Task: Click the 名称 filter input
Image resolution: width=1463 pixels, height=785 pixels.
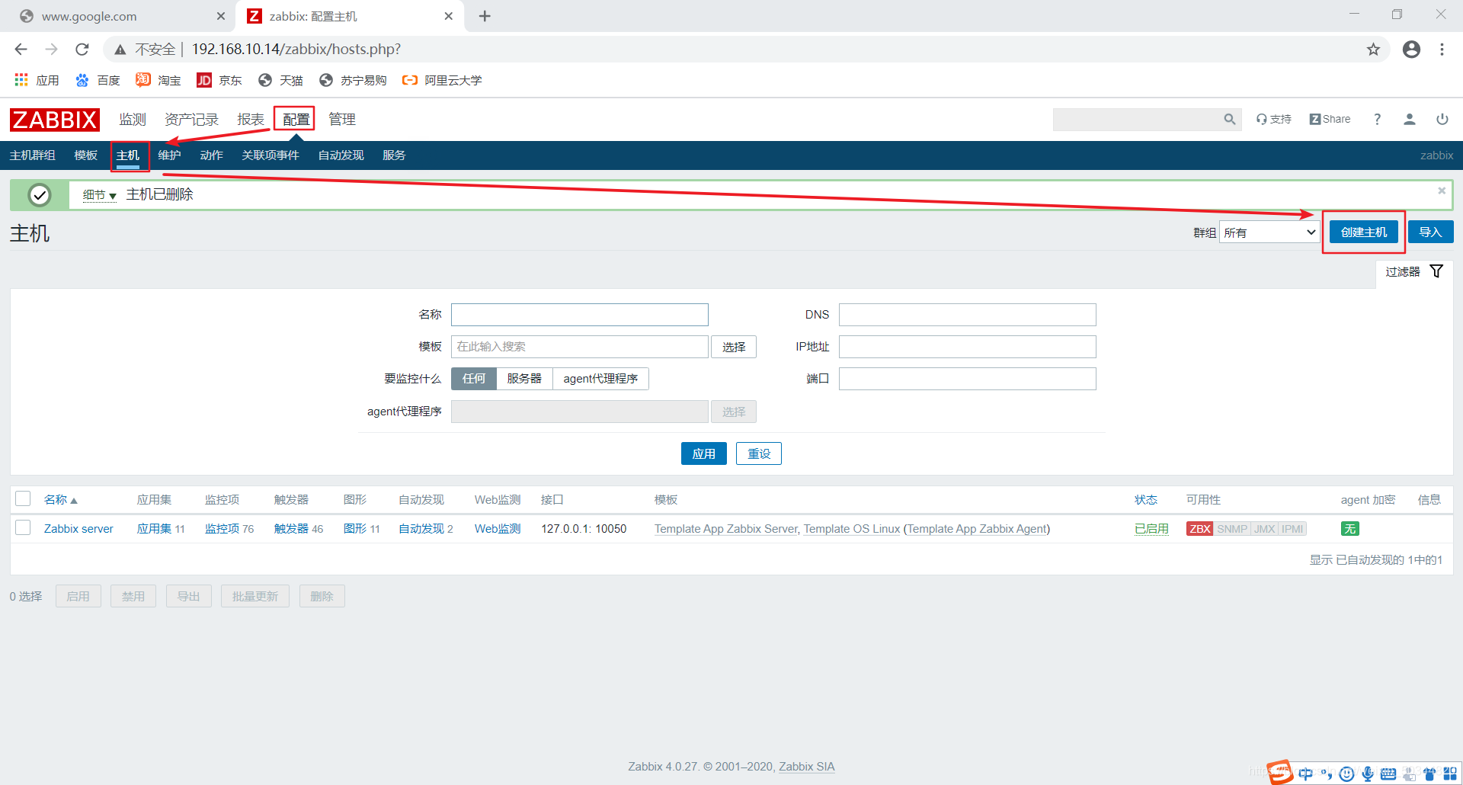Action: 580,315
